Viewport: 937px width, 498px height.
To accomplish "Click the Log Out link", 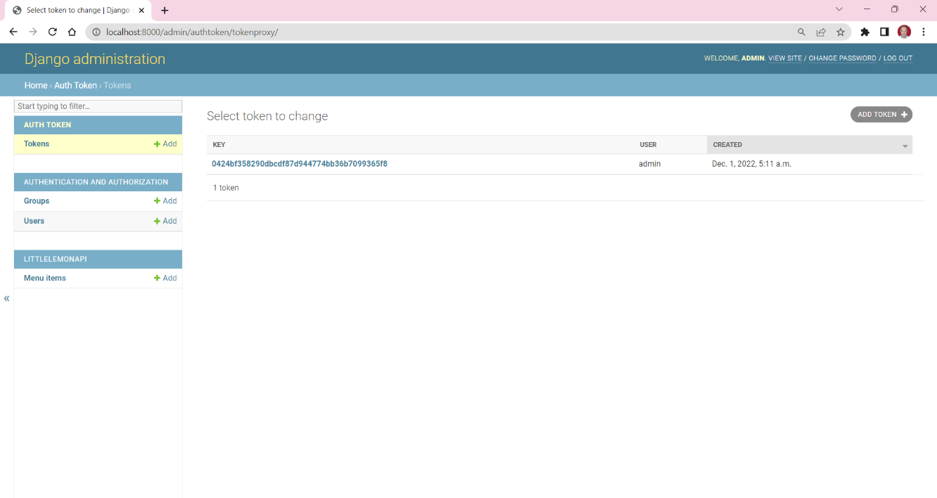I will (x=898, y=58).
